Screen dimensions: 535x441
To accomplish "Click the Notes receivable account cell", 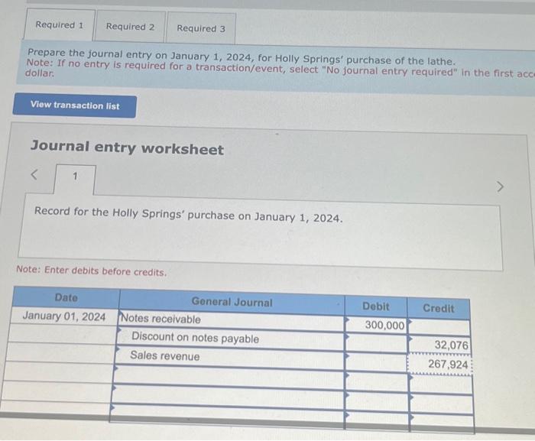I will (x=232, y=319).
